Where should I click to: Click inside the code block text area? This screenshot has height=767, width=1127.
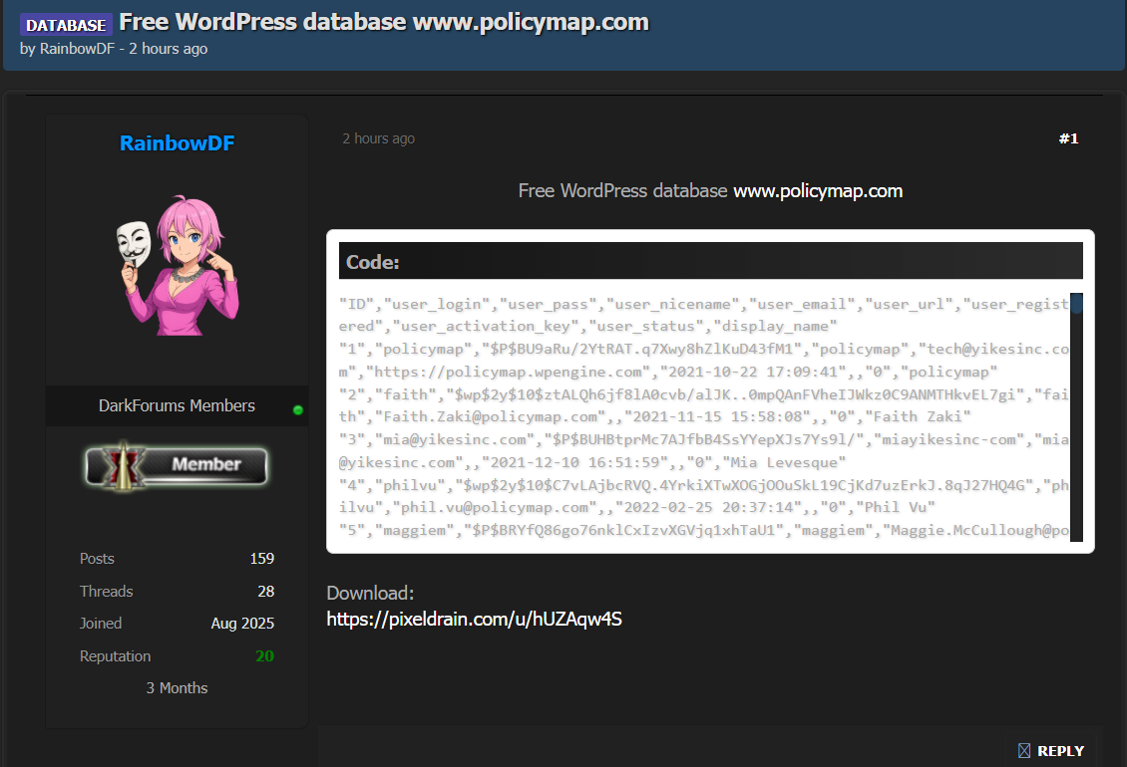tap(698, 416)
